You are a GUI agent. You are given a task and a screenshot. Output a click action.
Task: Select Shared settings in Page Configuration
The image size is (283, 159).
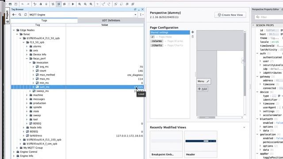coord(170,32)
